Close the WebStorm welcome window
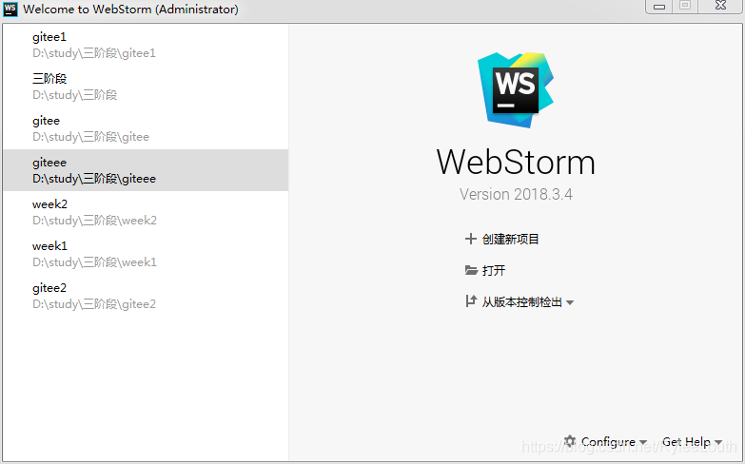745x464 pixels. (720, 6)
